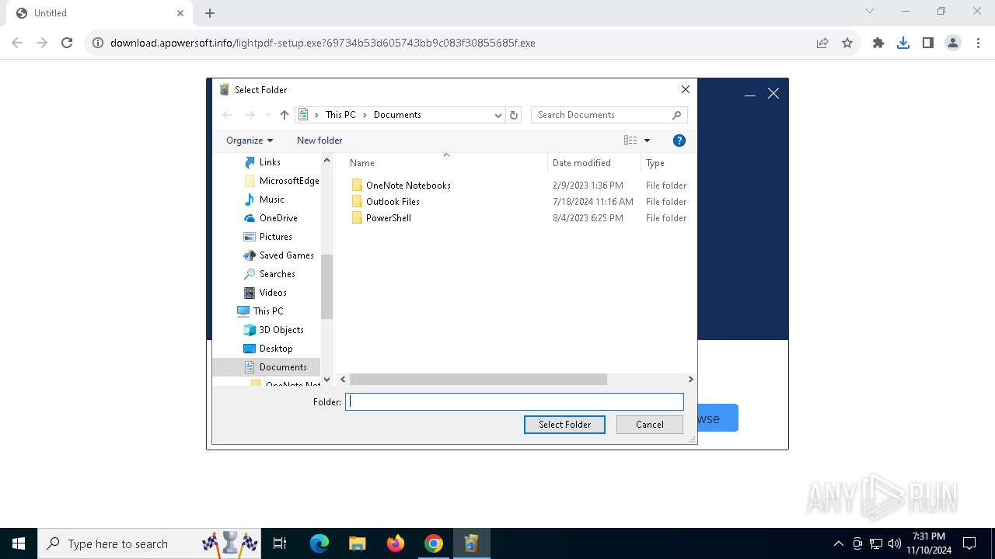Open Chrome Extensions puzzle icon
The width and height of the screenshot is (995, 559).
[878, 43]
